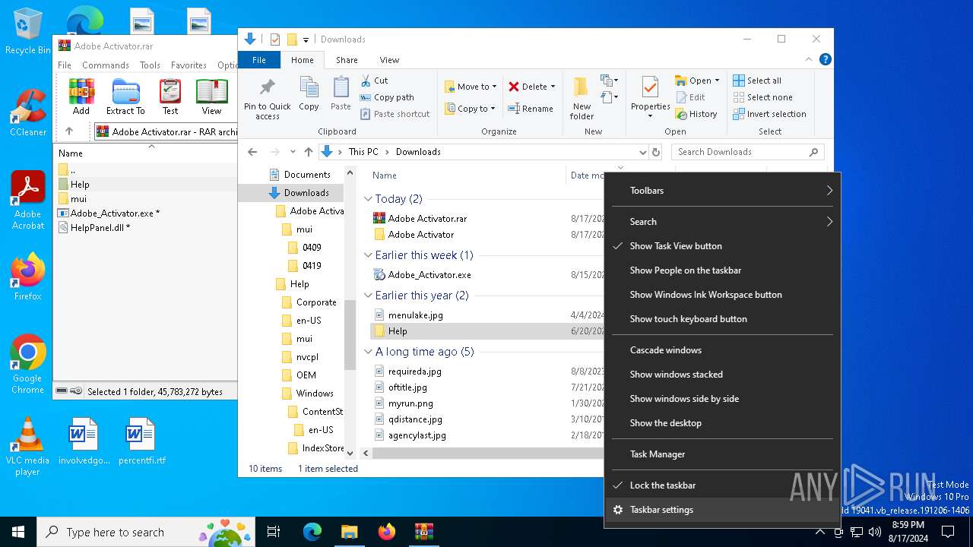
Task: Click Select none in ribbon
Action: click(x=762, y=97)
